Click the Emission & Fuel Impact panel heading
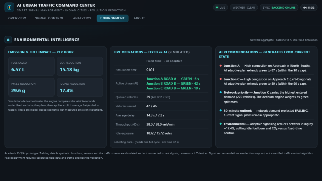Viewport: 322px width, 181px height. [x=41, y=52]
